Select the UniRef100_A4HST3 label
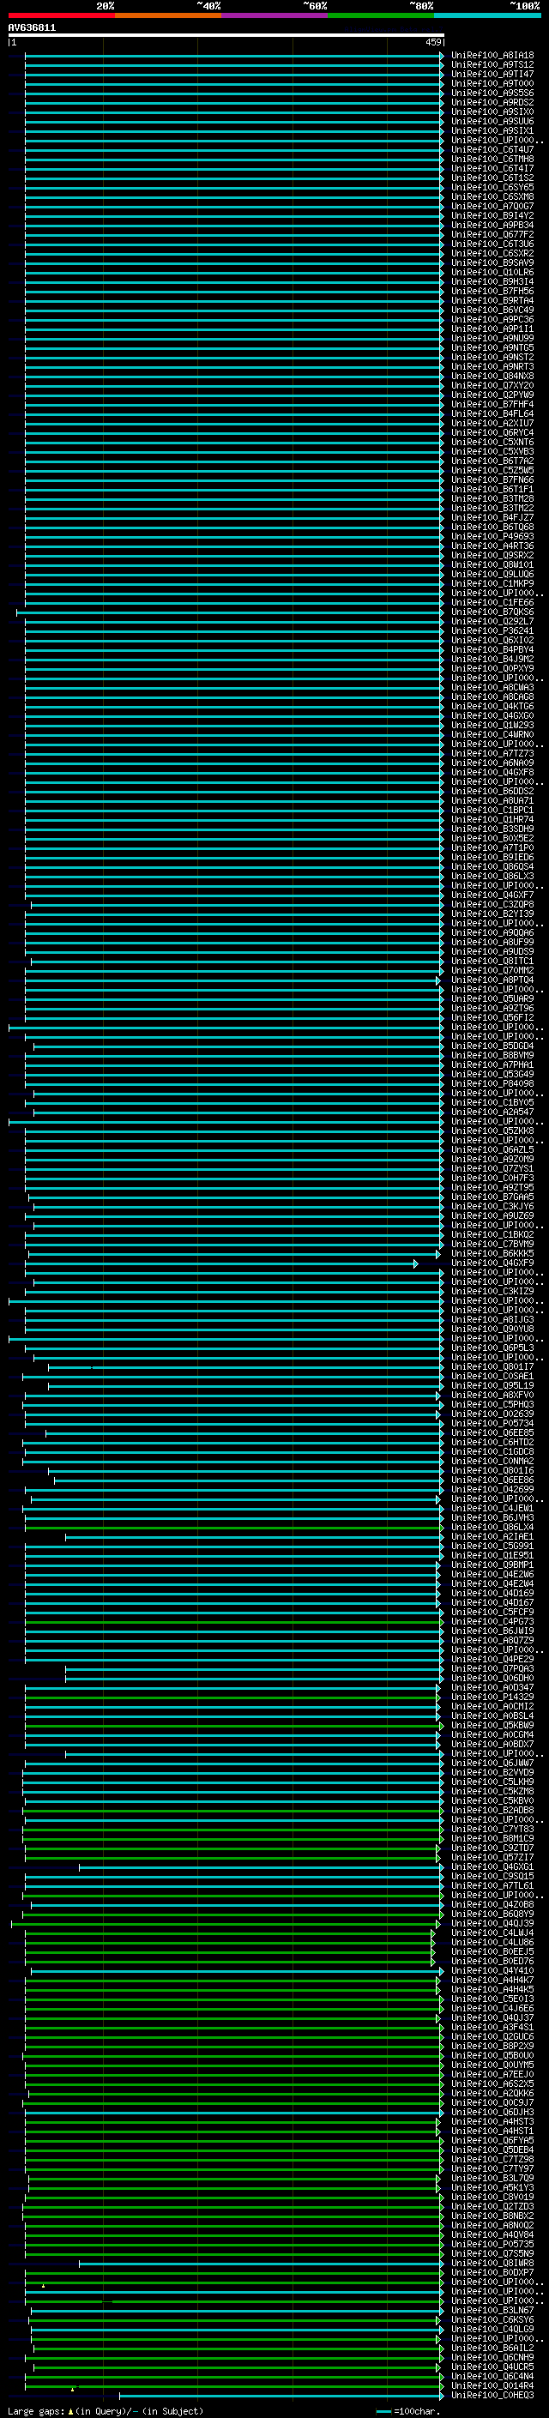The image size is (549, 2418). pyautogui.click(x=492, y=2121)
